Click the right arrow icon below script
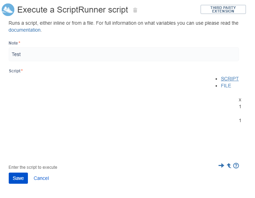The height and width of the screenshot is (198, 255). pyautogui.click(x=221, y=165)
